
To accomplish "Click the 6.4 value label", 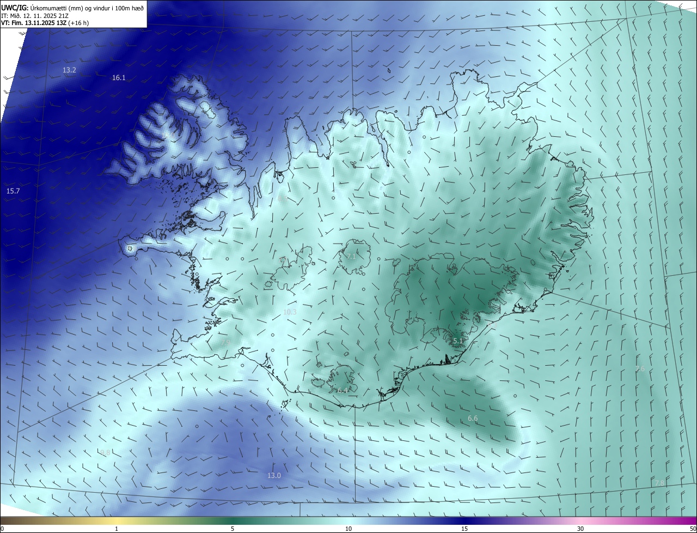I will point(342,391).
